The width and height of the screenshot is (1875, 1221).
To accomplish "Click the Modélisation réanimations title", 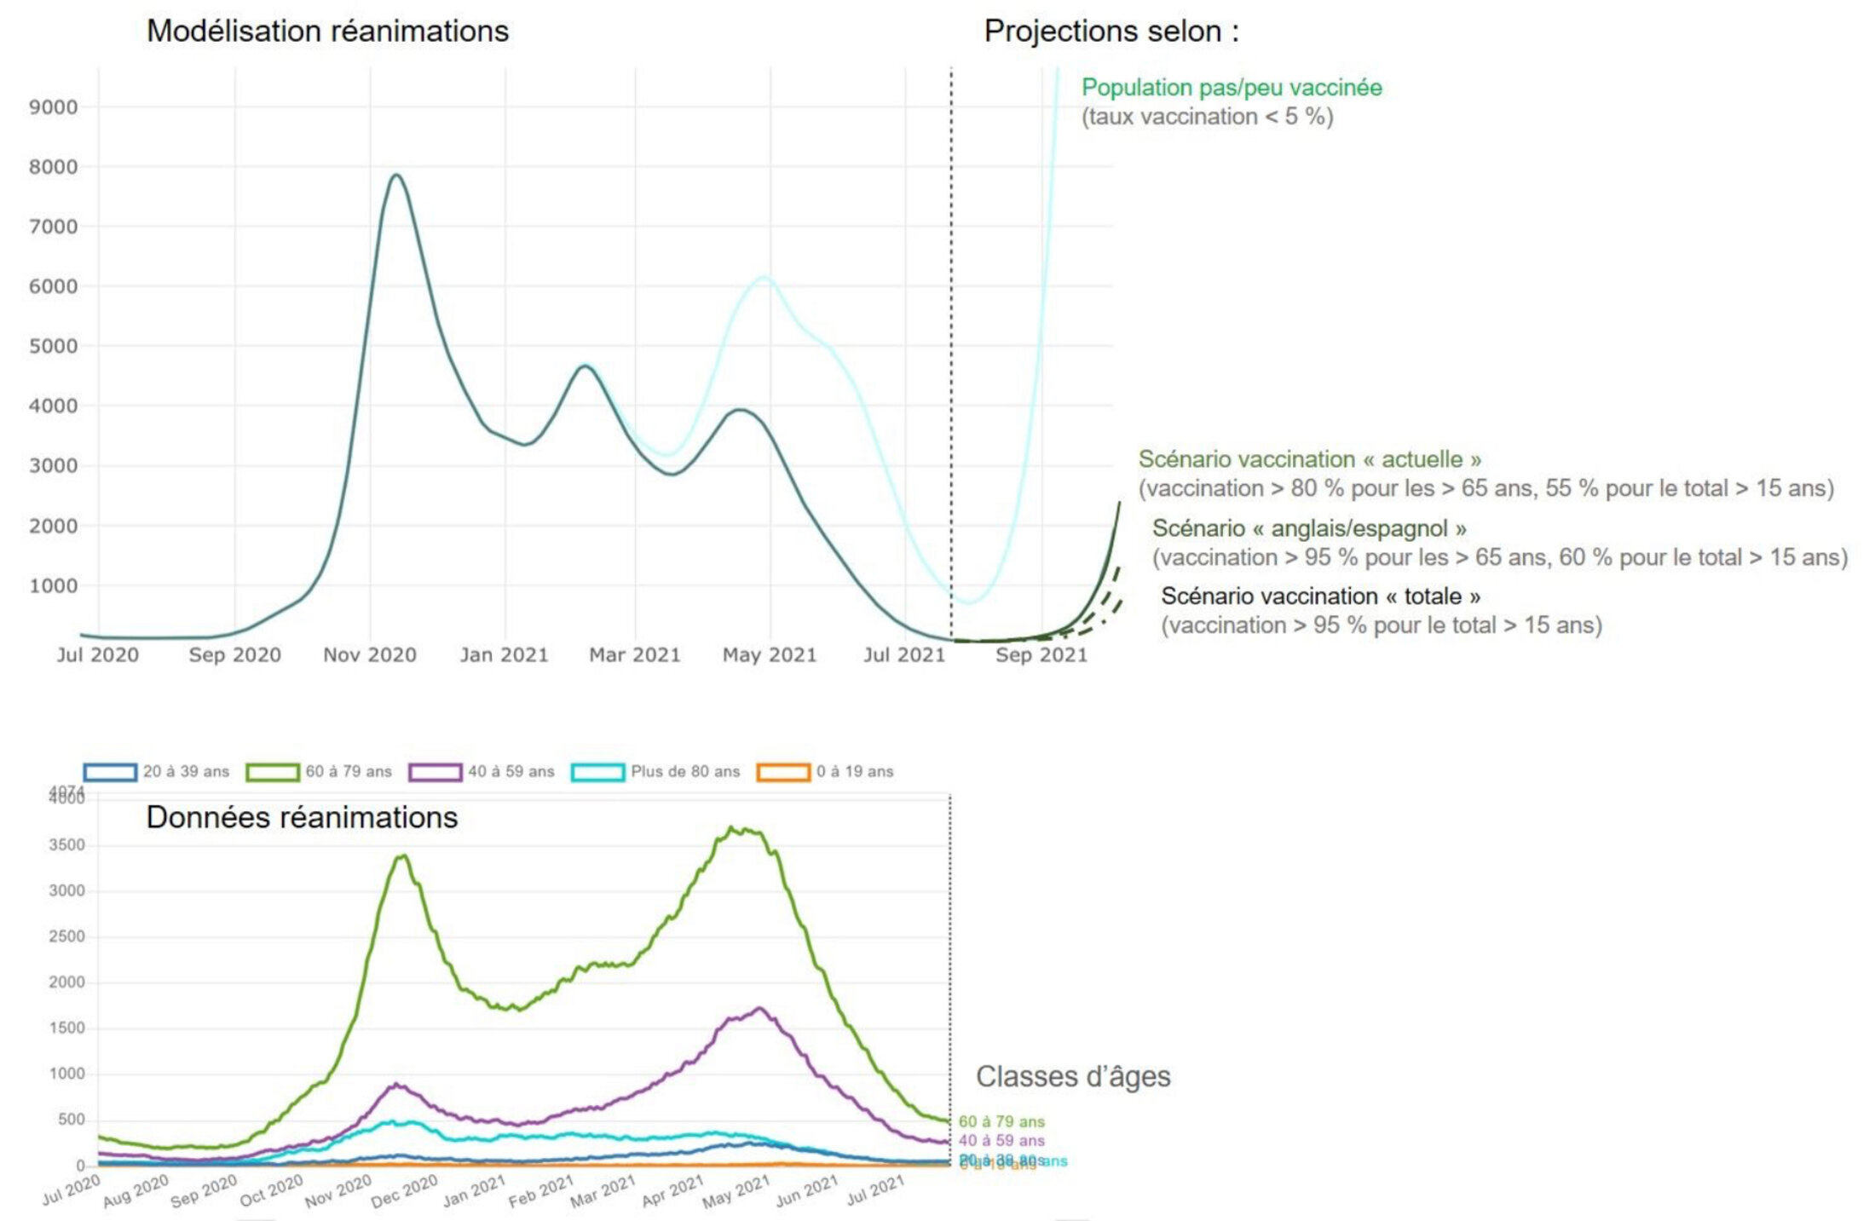I will pyautogui.click(x=328, y=32).
